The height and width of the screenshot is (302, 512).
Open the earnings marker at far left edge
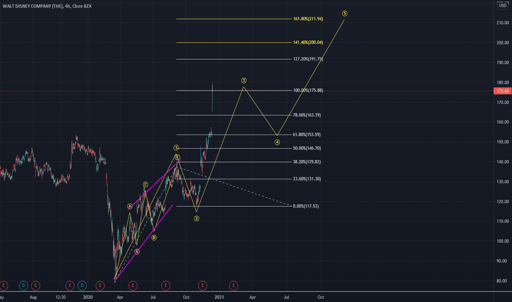(x=3, y=286)
